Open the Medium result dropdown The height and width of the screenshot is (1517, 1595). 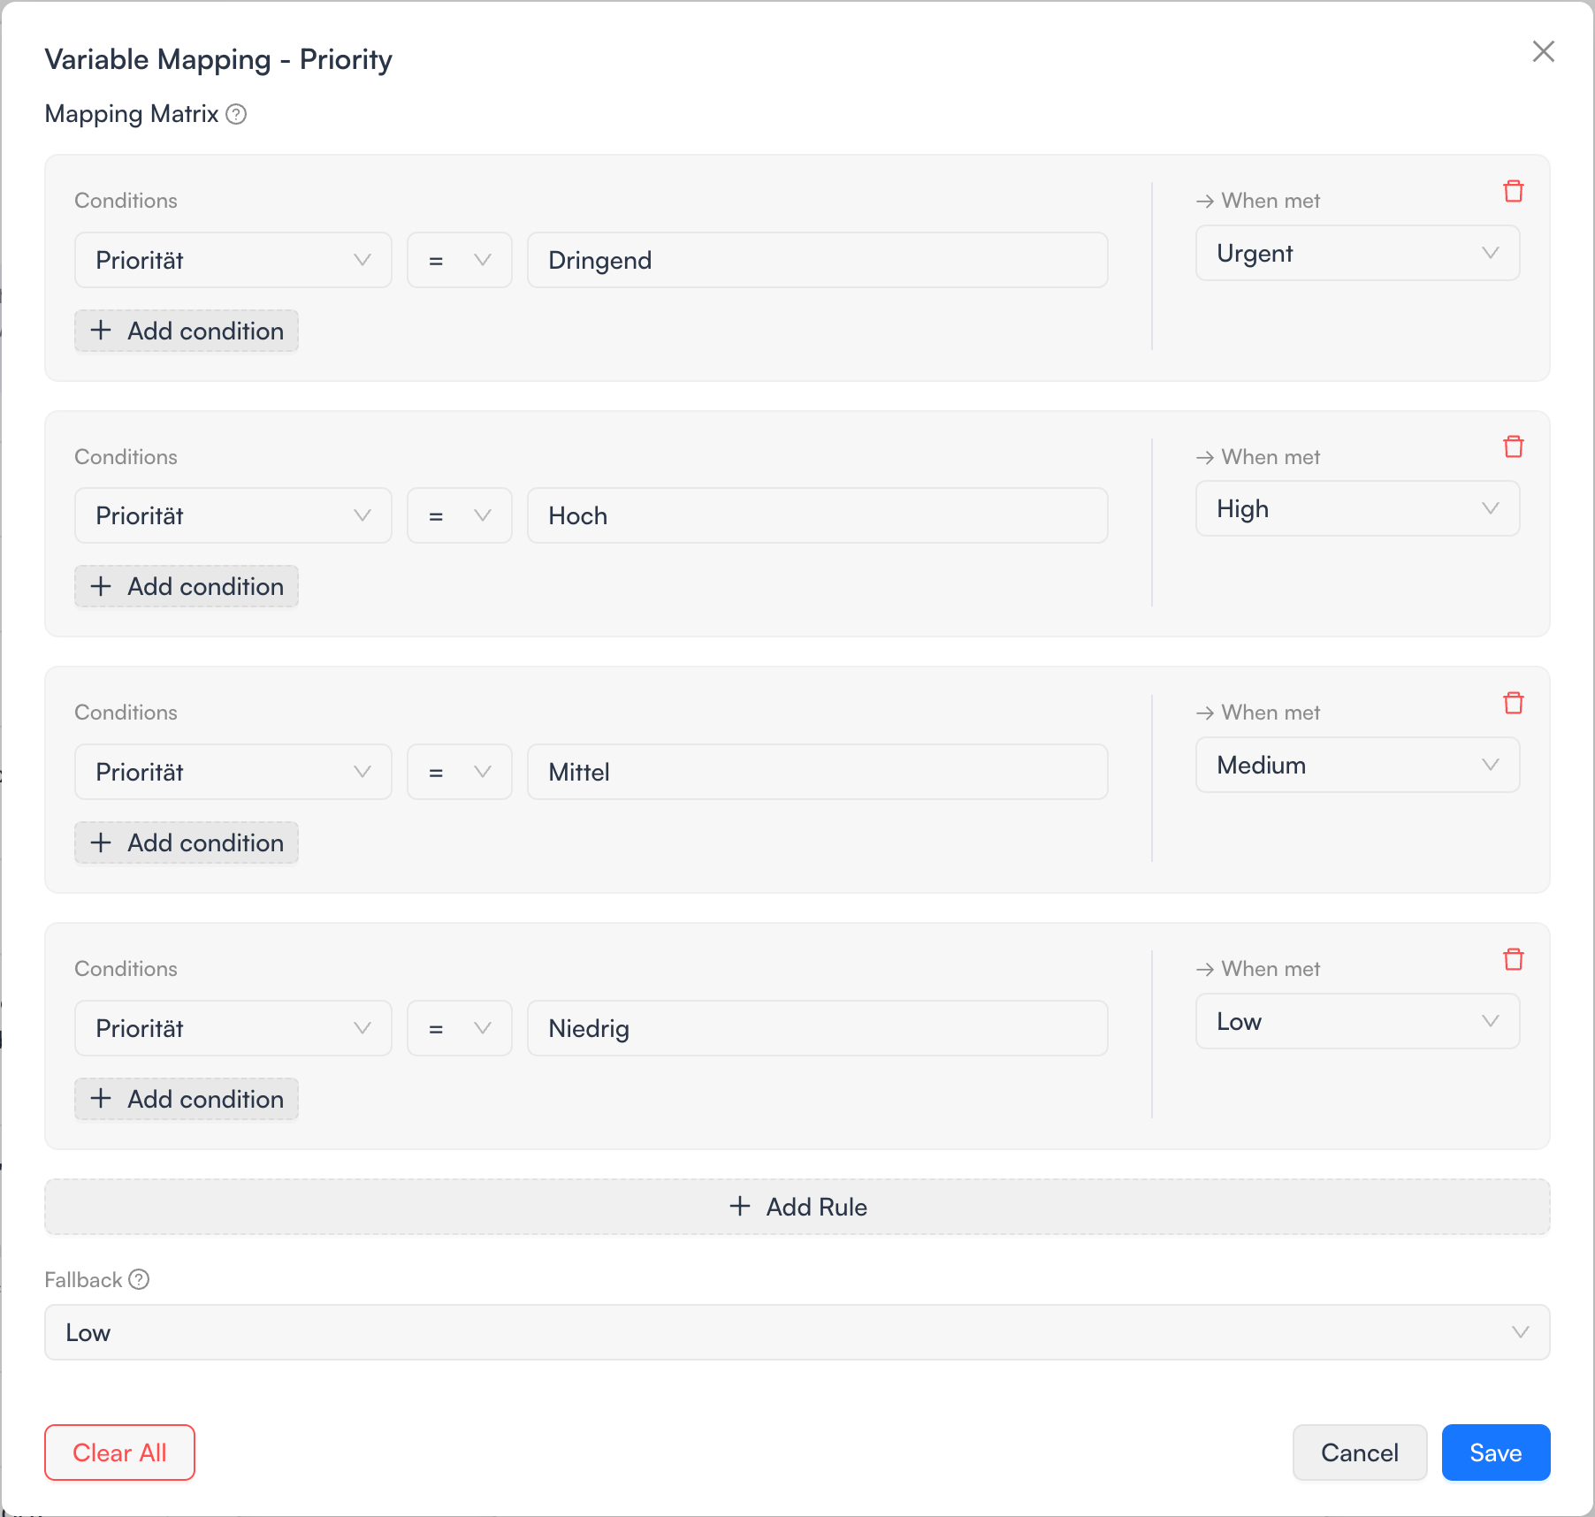[1357, 765]
